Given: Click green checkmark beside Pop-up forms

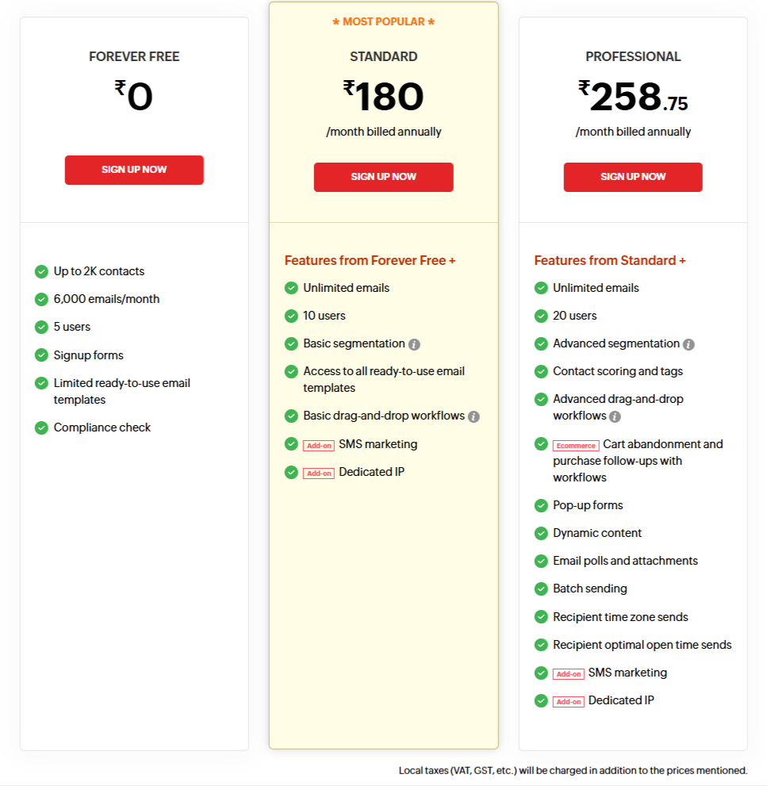Looking at the screenshot, I should [x=541, y=506].
